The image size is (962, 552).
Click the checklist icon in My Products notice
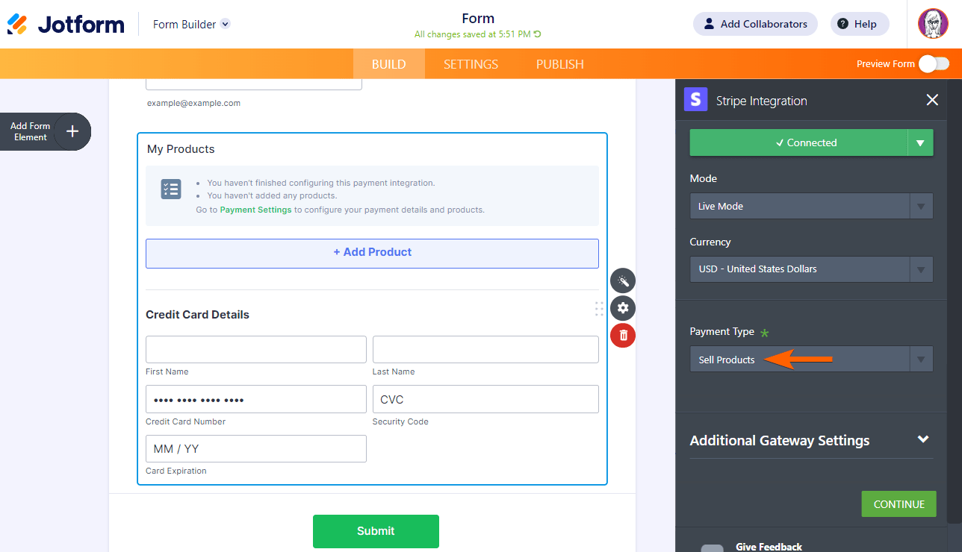point(171,189)
